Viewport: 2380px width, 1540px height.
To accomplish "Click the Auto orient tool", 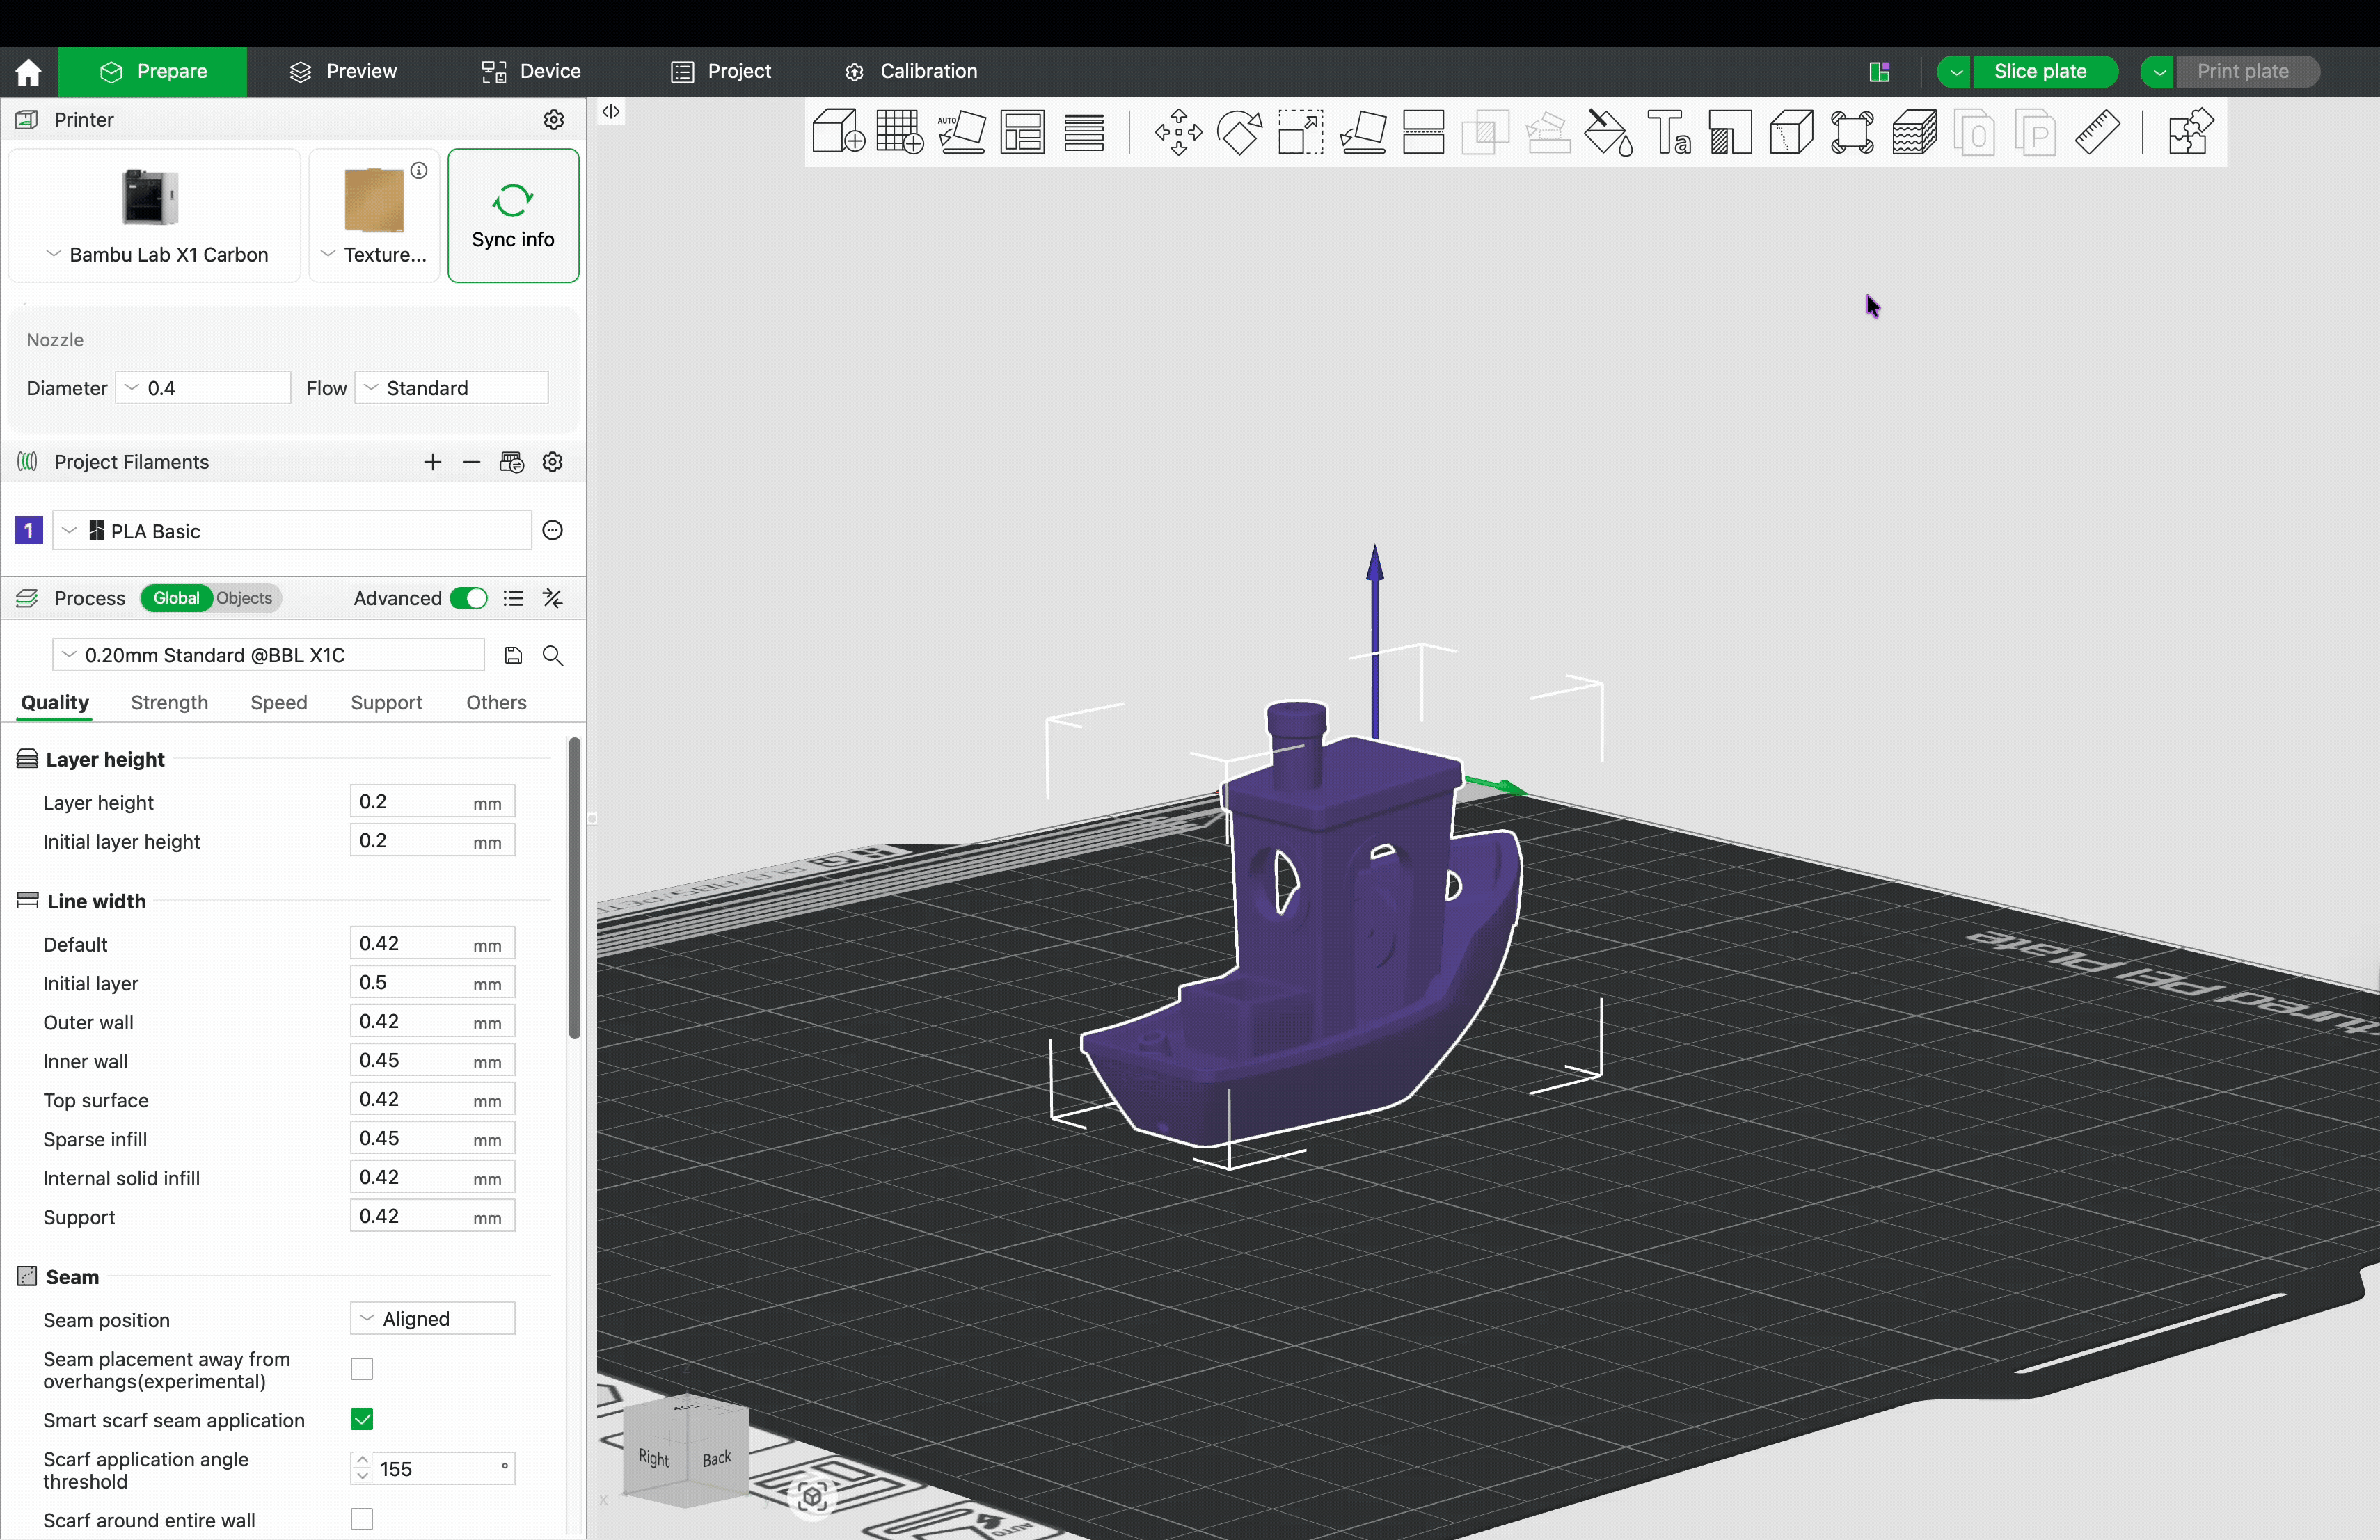I will [961, 132].
